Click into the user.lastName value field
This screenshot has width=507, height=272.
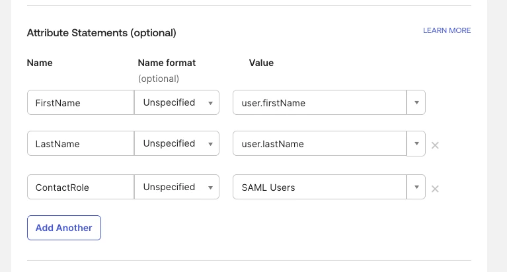319,144
